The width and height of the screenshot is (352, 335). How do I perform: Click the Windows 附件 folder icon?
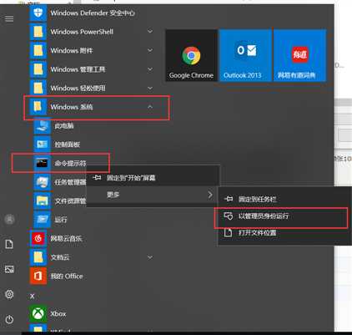pyautogui.click(x=38, y=50)
